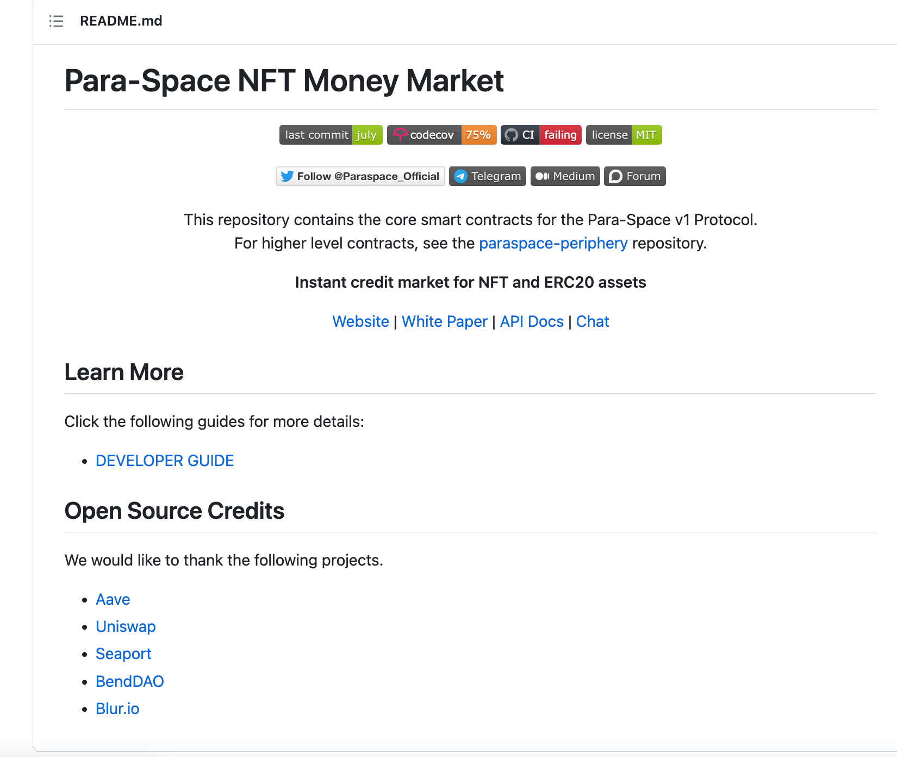The width and height of the screenshot is (897, 757).
Task: Open the Telegram badge
Action: (488, 176)
